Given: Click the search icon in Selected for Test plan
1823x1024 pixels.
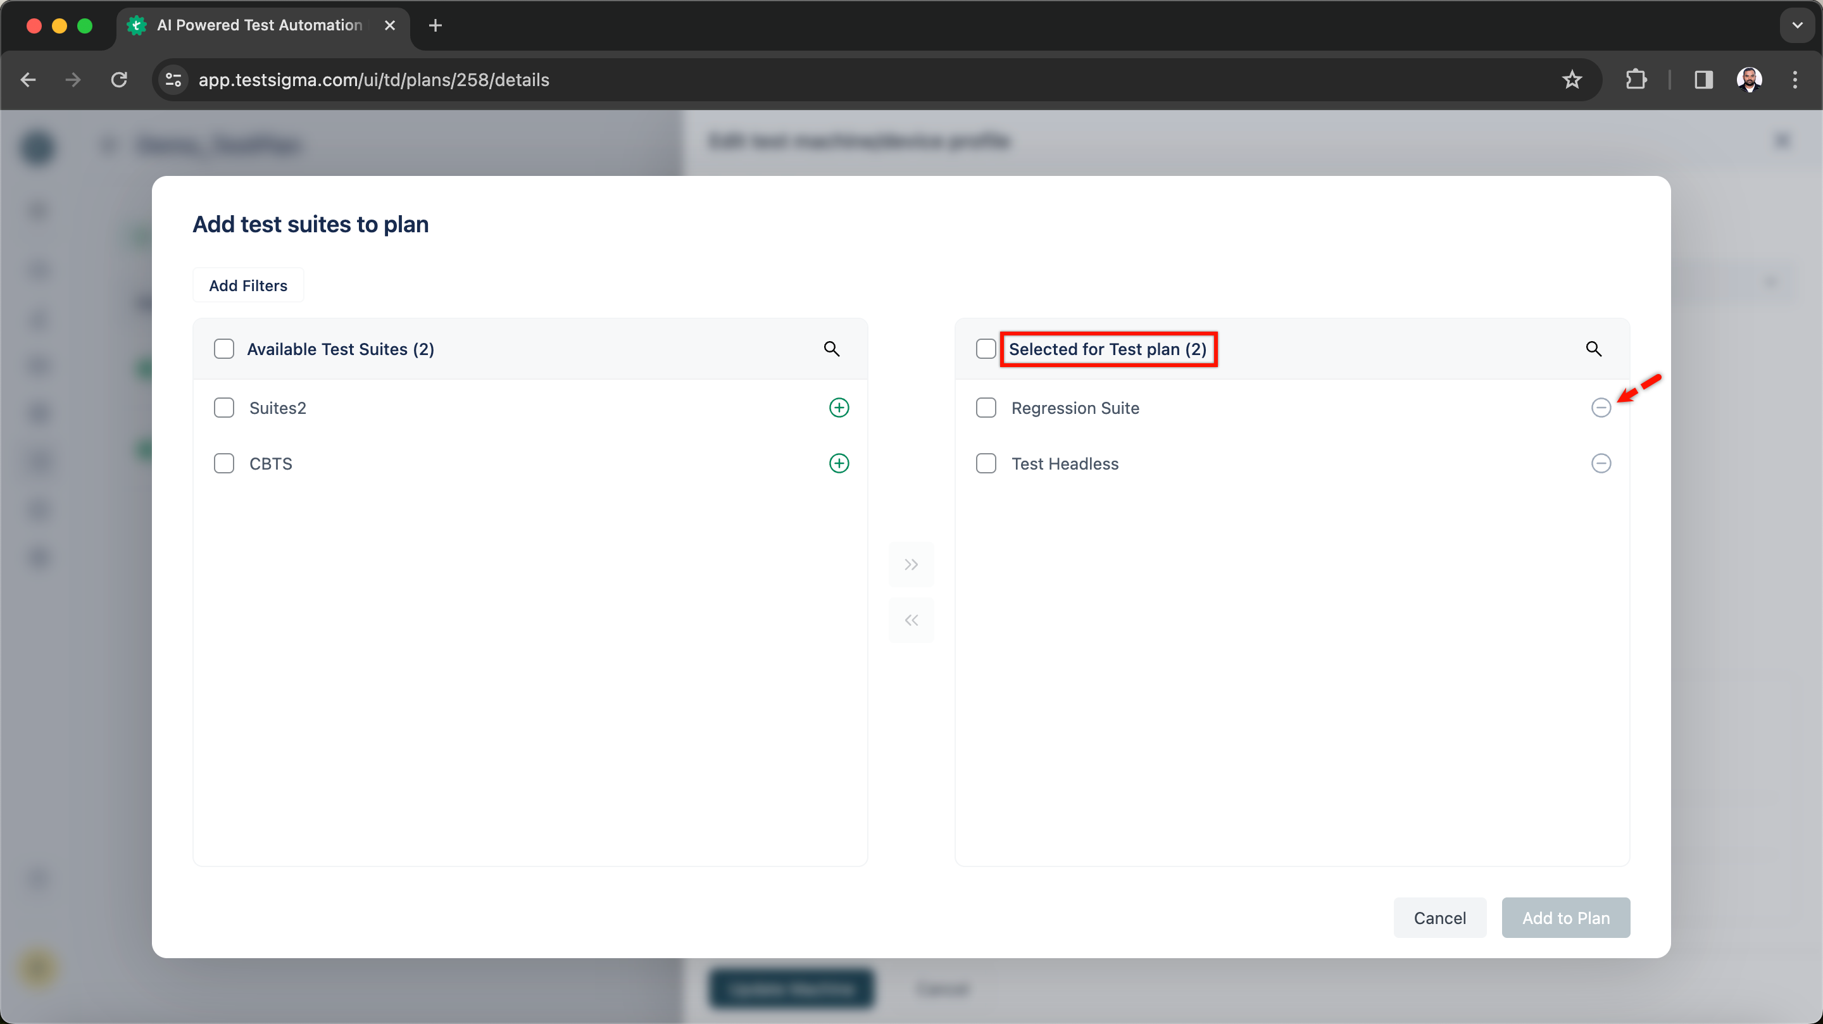Looking at the screenshot, I should click(x=1594, y=349).
